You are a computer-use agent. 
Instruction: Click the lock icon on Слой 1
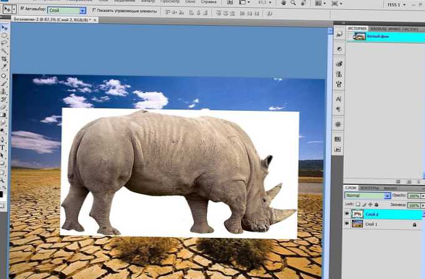point(414,225)
